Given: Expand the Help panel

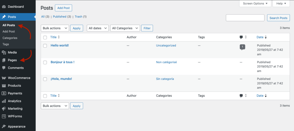Looking at the screenshot, I should pyautogui.click(x=281, y=3).
